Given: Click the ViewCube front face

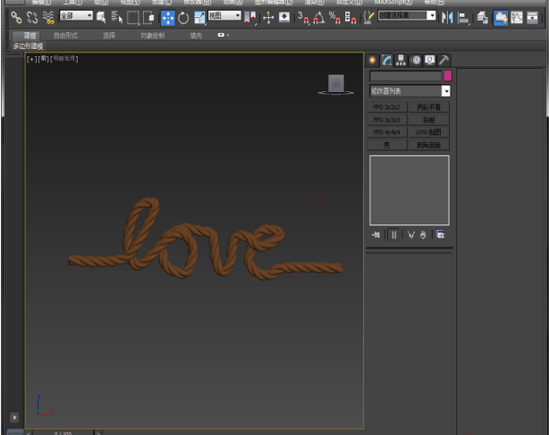Looking at the screenshot, I should tap(336, 83).
